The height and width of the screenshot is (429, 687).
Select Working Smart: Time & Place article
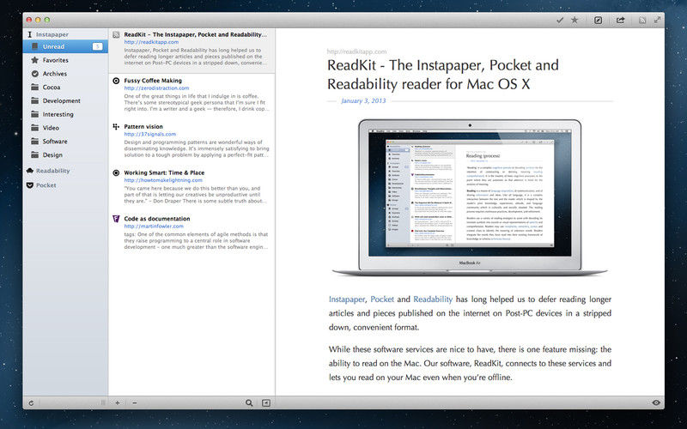click(x=192, y=188)
